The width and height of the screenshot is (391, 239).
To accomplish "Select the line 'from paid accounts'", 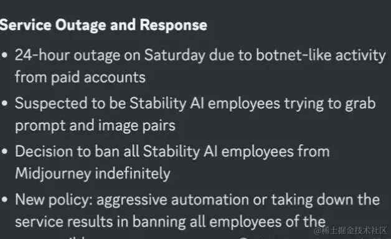I will point(80,77).
